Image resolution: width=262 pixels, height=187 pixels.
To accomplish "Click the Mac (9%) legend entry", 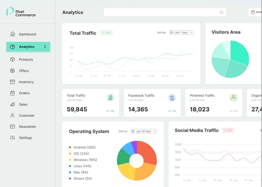I will 78,172.
